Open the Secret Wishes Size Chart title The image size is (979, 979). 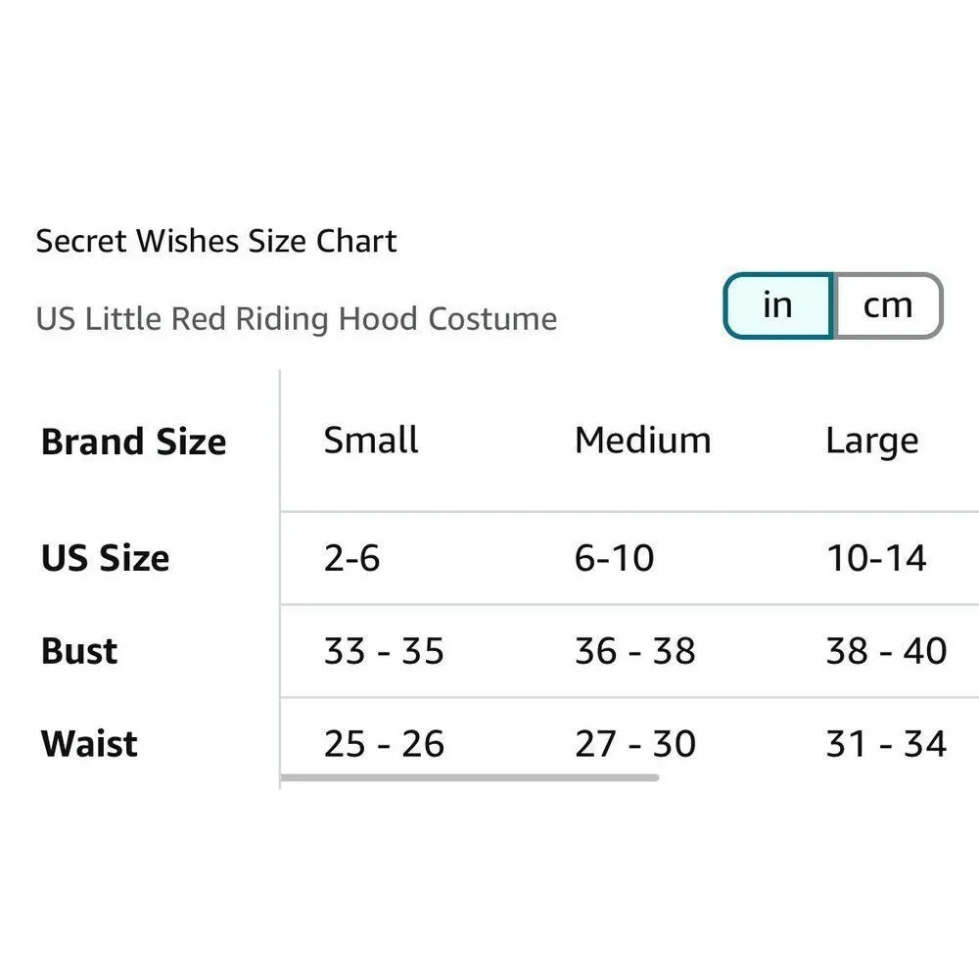pos(215,241)
